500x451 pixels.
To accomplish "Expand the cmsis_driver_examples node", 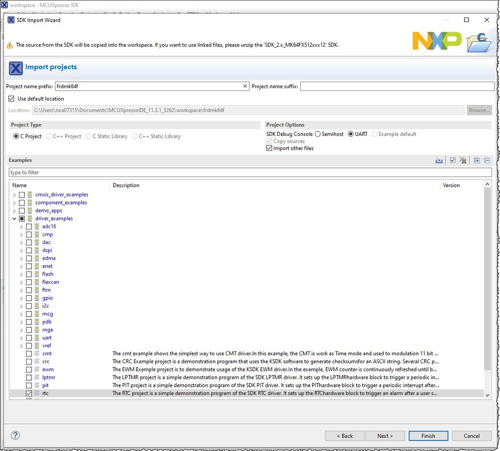I will (x=14, y=195).
